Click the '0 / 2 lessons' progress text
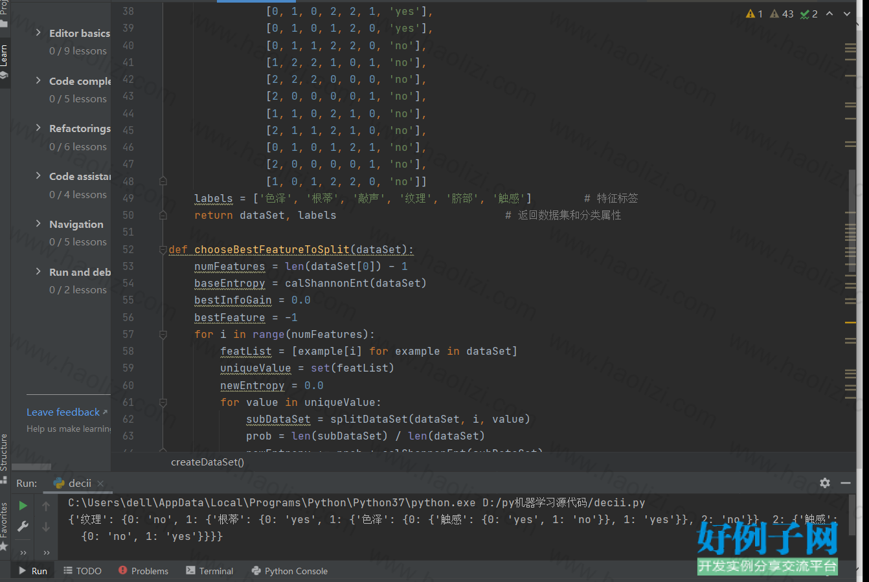This screenshot has width=869, height=582. click(x=78, y=290)
